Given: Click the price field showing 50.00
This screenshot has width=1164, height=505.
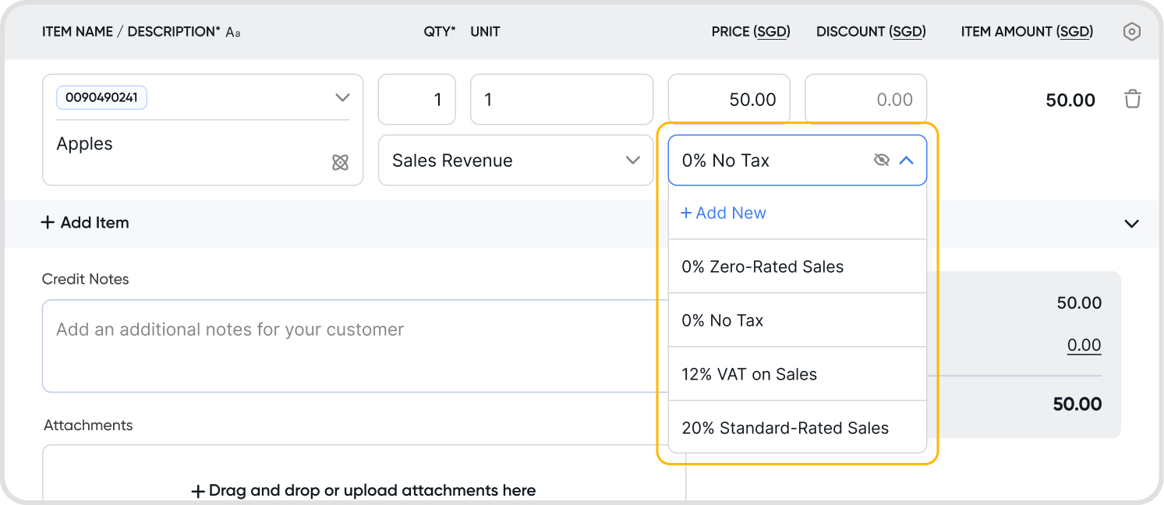Looking at the screenshot, I should [x=729, y=100].
